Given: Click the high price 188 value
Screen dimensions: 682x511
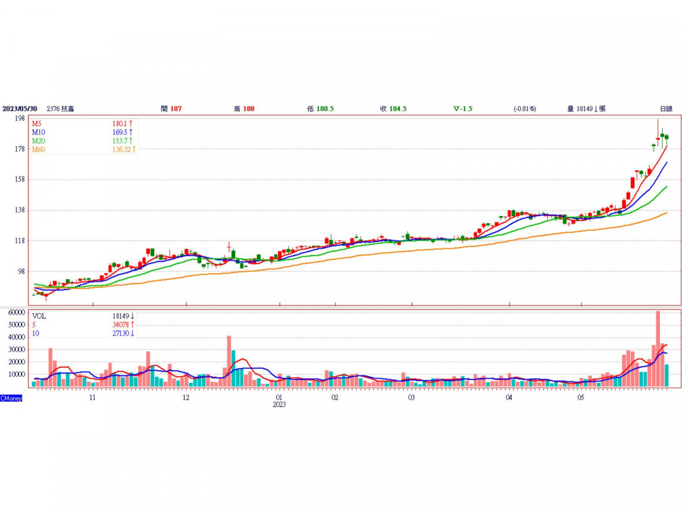Looking at the screenshot, I should coord(248,108).
